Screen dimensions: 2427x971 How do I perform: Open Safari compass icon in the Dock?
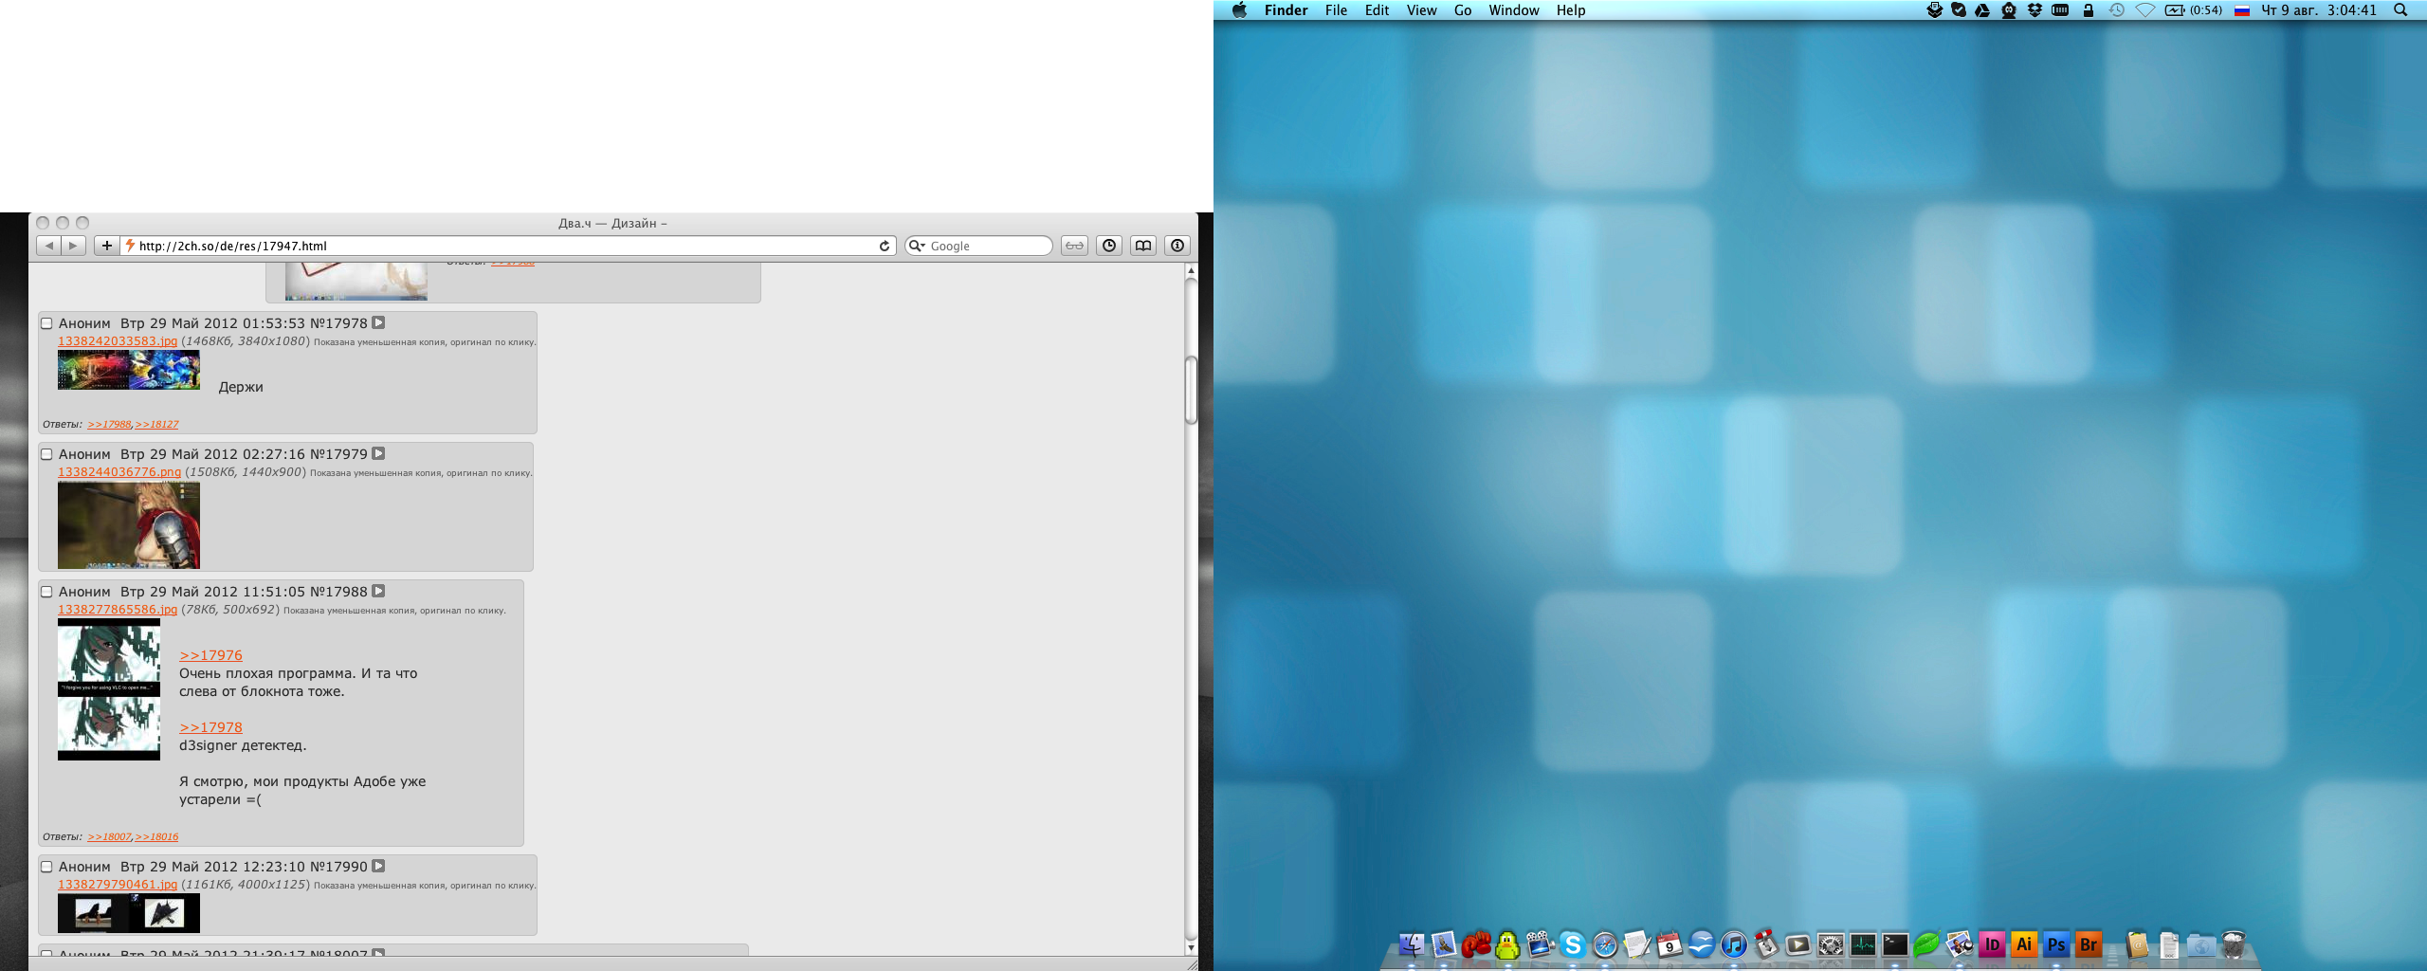[1605, 944]
